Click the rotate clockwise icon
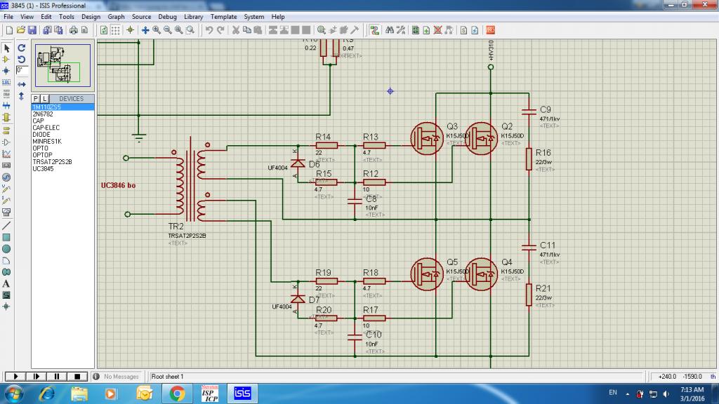Screen dimensions: 719x404 click(x=21, y=48)
